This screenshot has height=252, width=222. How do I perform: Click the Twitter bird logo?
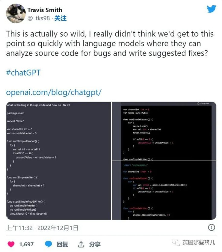coord(211,9)
